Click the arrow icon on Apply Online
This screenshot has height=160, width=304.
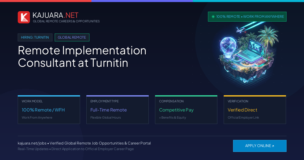pos(273,146)
